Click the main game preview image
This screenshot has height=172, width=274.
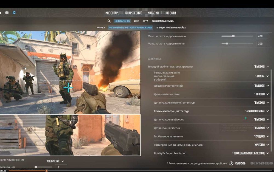(70, 73)
